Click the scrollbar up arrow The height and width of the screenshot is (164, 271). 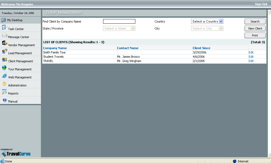[x=269, y=12]
